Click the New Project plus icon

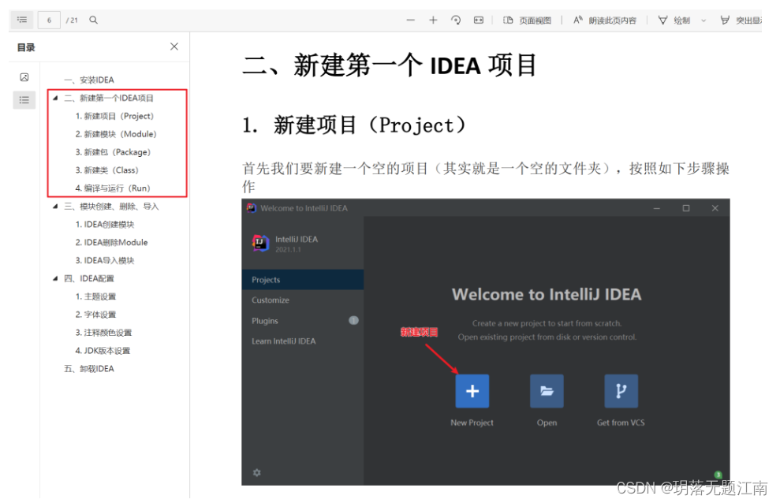472,391
